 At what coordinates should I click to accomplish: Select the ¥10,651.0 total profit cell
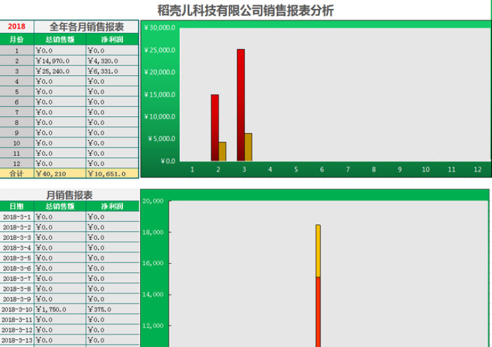(x=112, y=173)
